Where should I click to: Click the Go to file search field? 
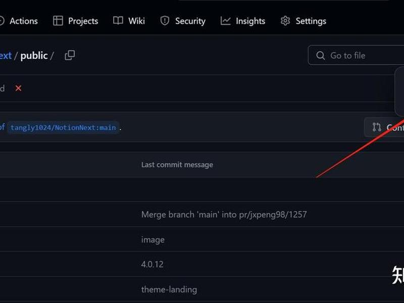click(x=356, y=55)
